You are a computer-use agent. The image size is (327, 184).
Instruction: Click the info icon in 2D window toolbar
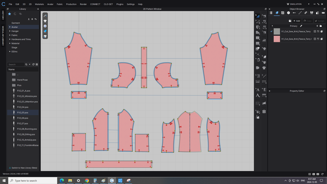(45, 26)
